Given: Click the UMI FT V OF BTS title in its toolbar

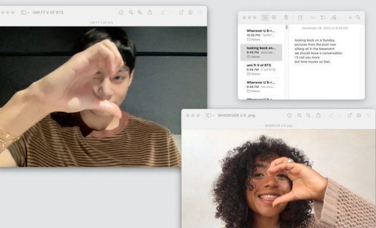Looking at the screenshot, I should (x=48, y=12).
